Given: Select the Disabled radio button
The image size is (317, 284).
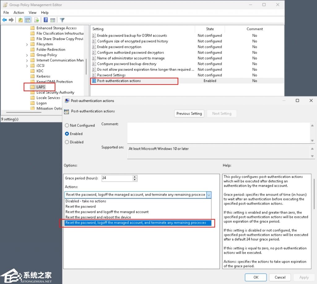Looking at the screenshot, I should coord(67,142).
